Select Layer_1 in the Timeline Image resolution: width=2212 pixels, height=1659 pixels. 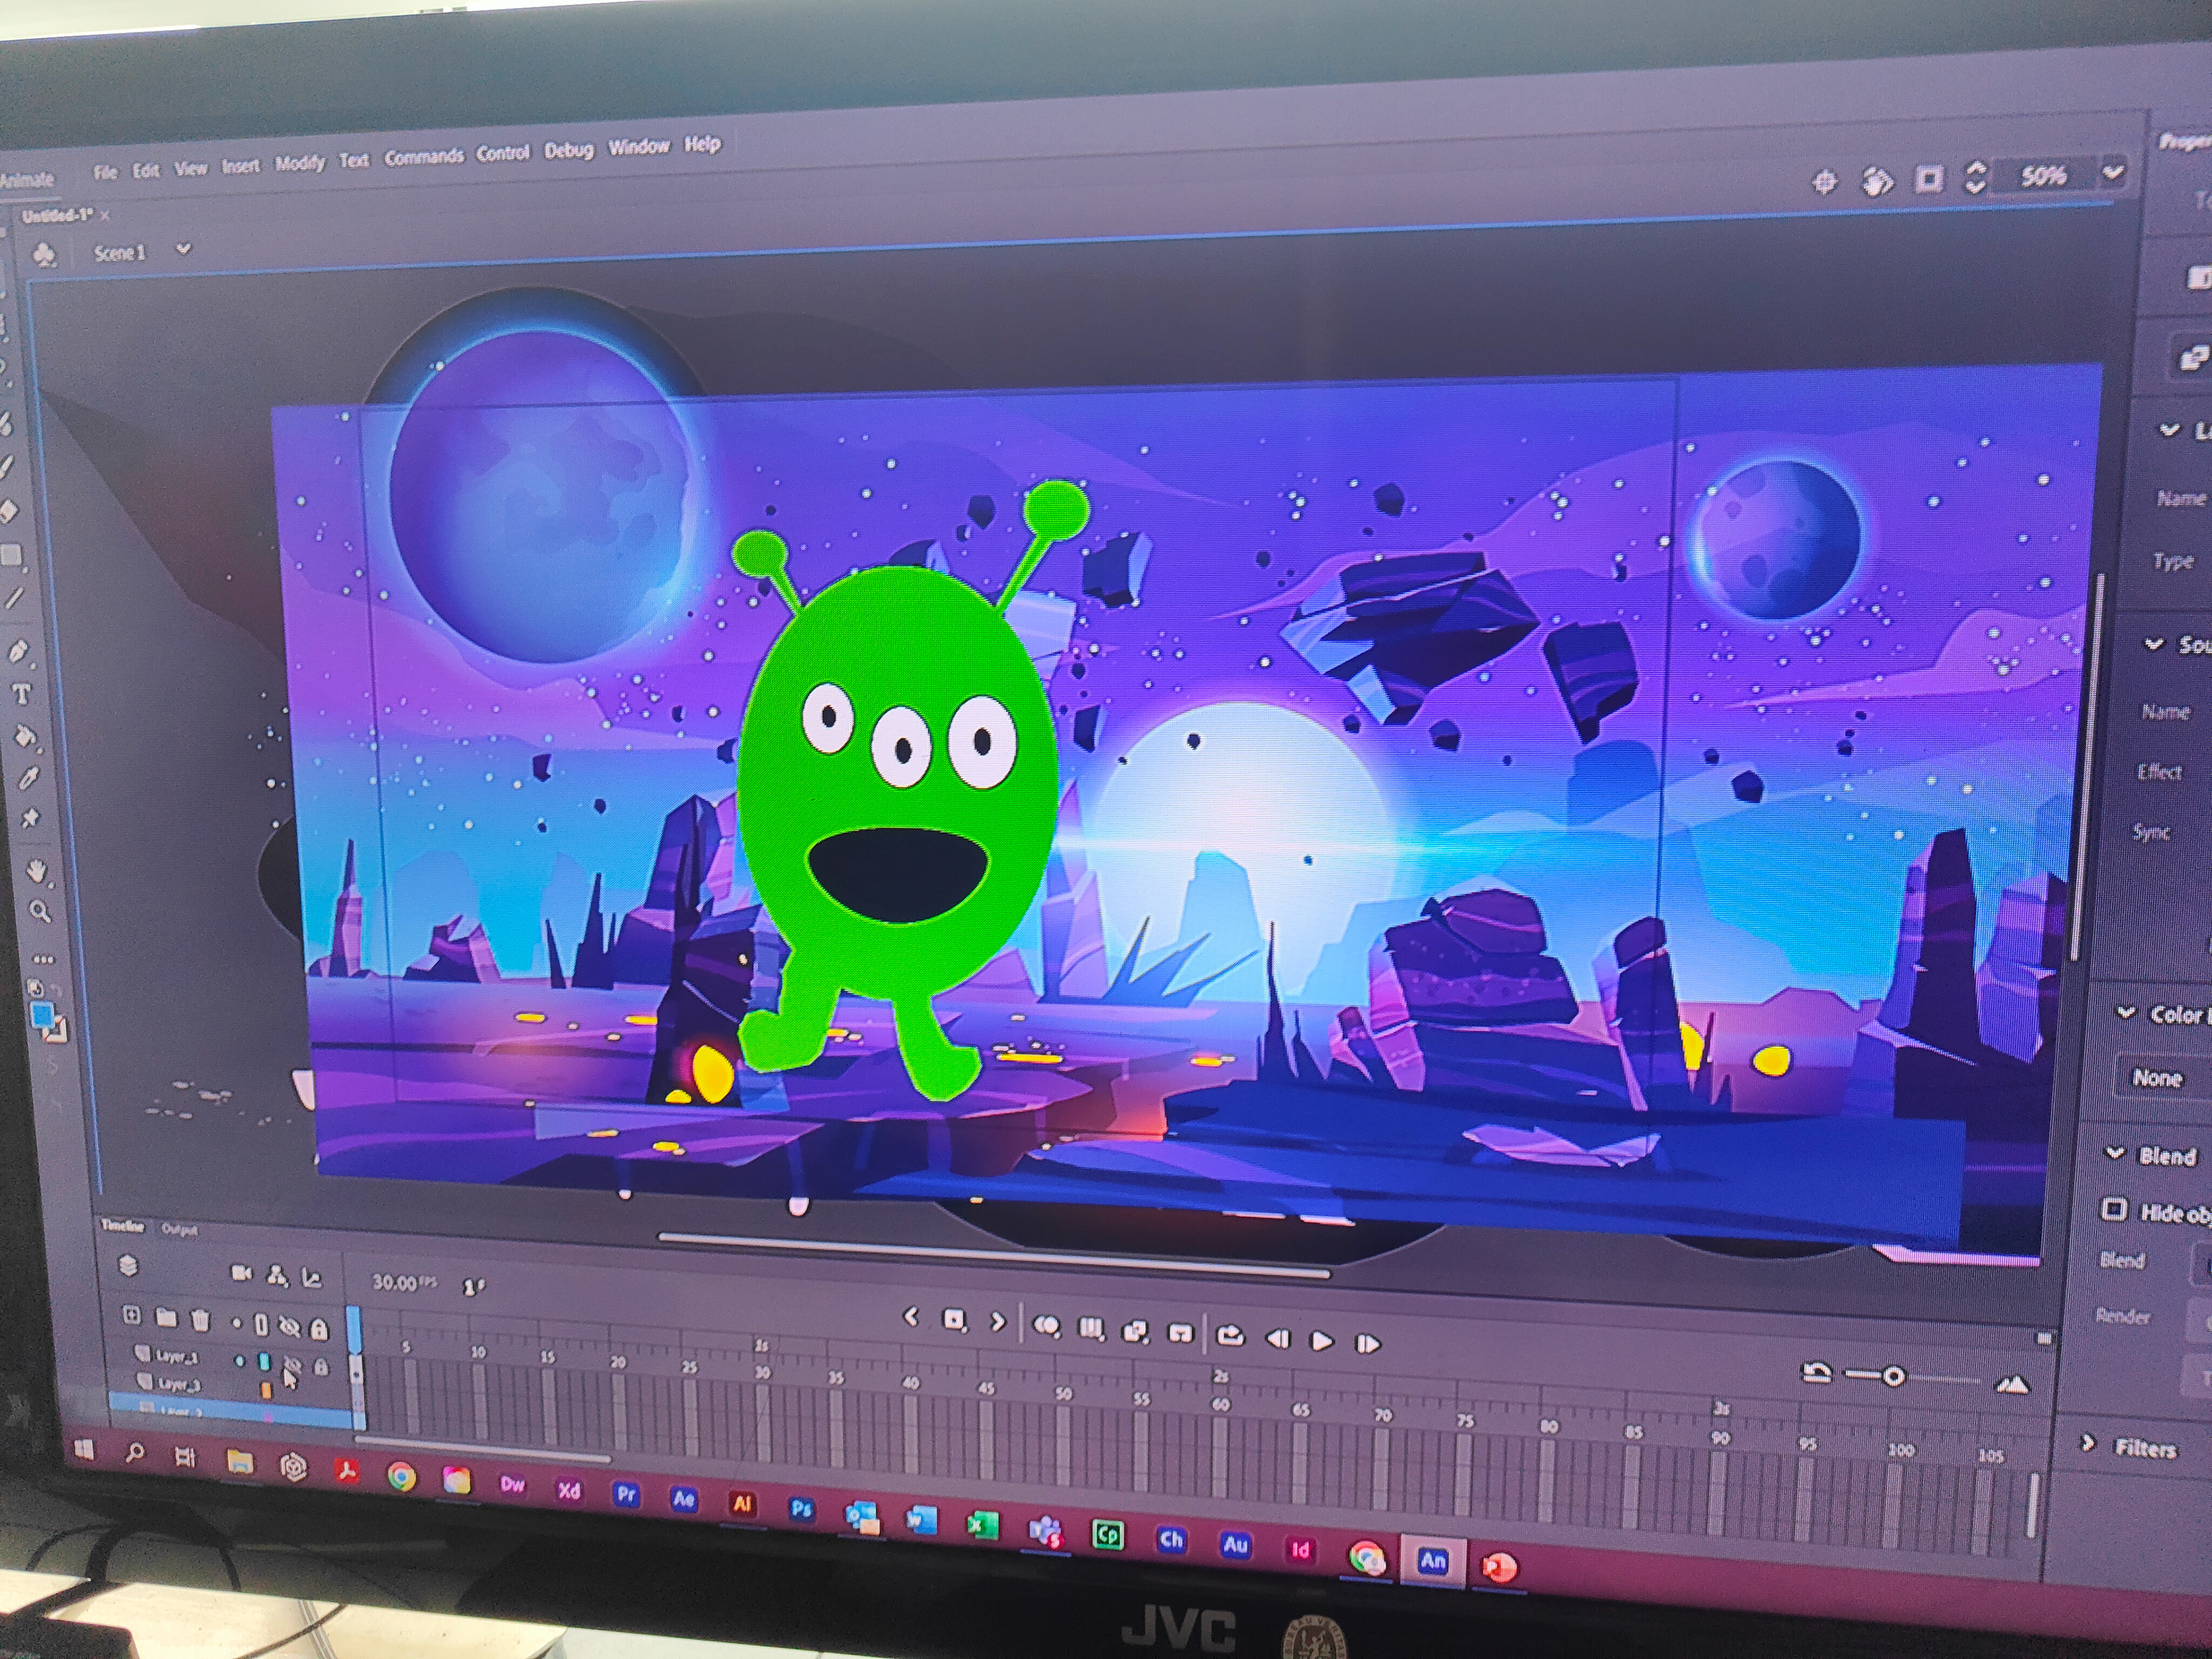pos(177,1357)
